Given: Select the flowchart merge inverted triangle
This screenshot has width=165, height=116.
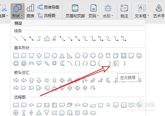Looking at the screenshot, I should click(x=47, y=113).
